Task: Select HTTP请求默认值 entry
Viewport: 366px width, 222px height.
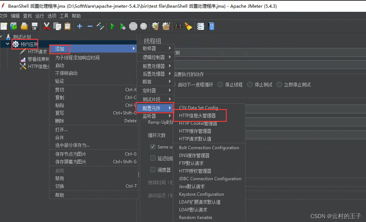Action: 209,139
